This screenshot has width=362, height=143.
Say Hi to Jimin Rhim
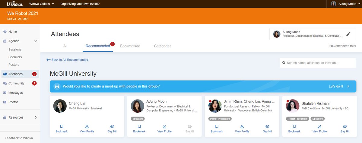[267, 129]
